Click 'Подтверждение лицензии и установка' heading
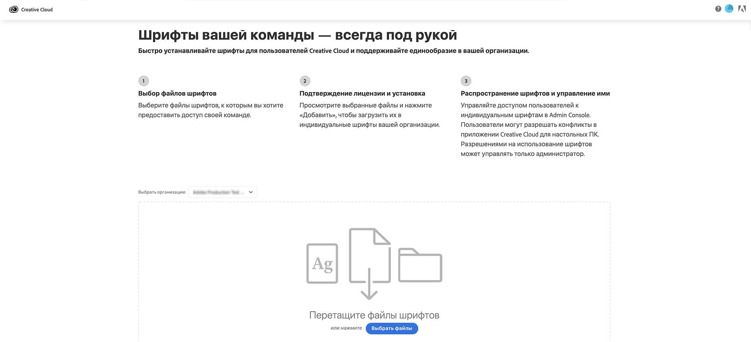Viewport: 751px width, 342px height. tap(362, 94)
